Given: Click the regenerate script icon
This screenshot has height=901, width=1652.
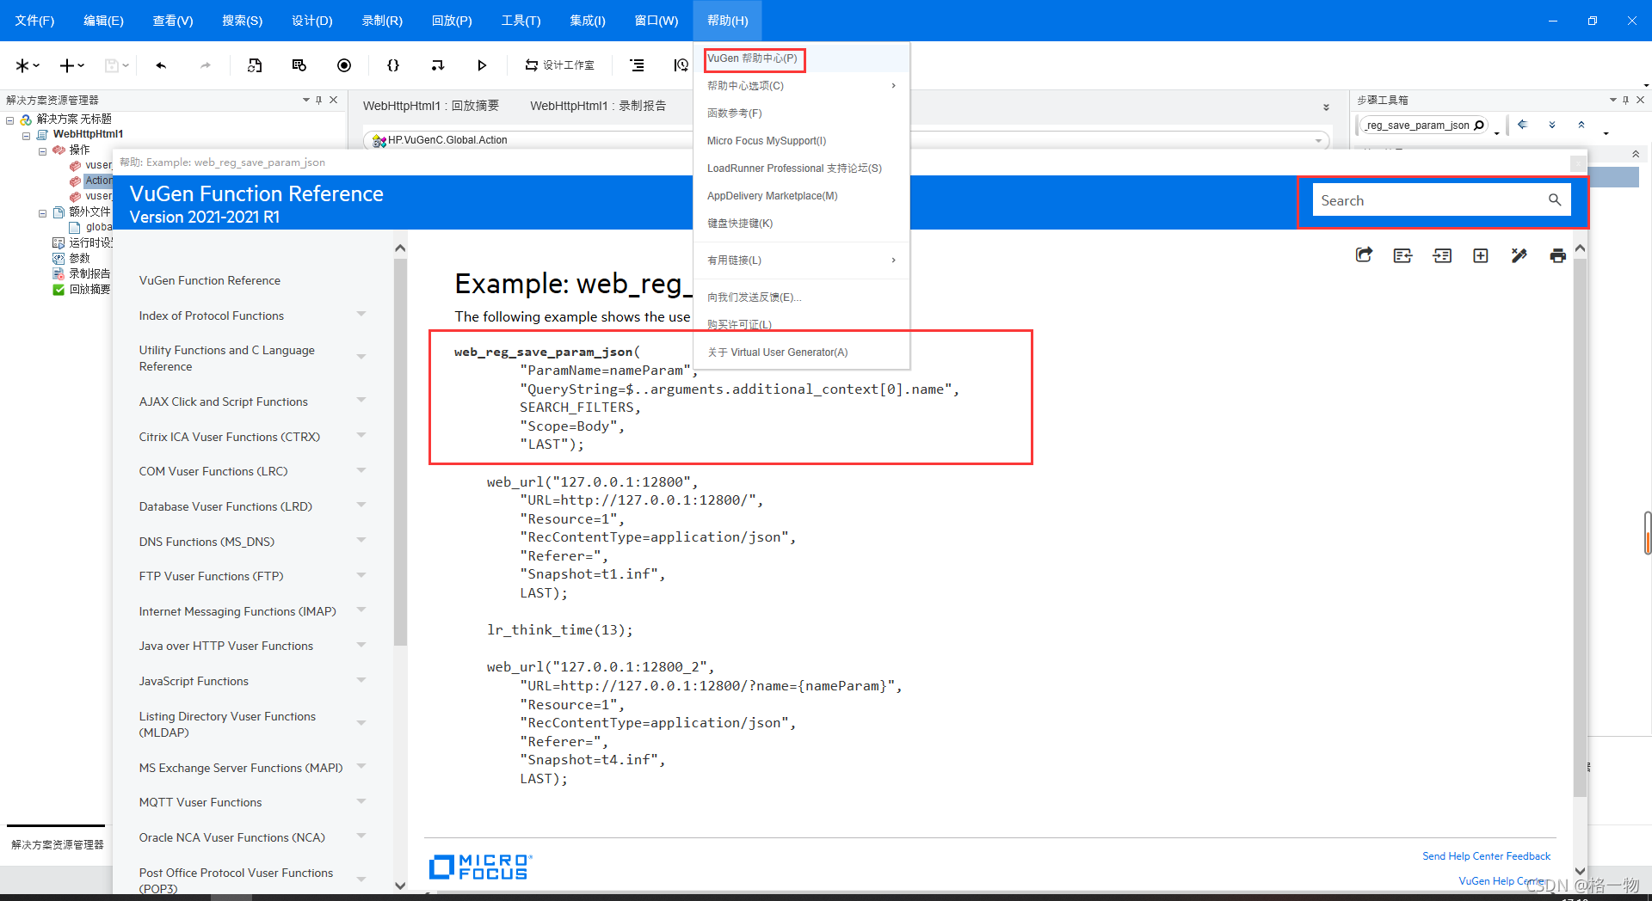Looking at the screenshot, I should coord(255,65).
